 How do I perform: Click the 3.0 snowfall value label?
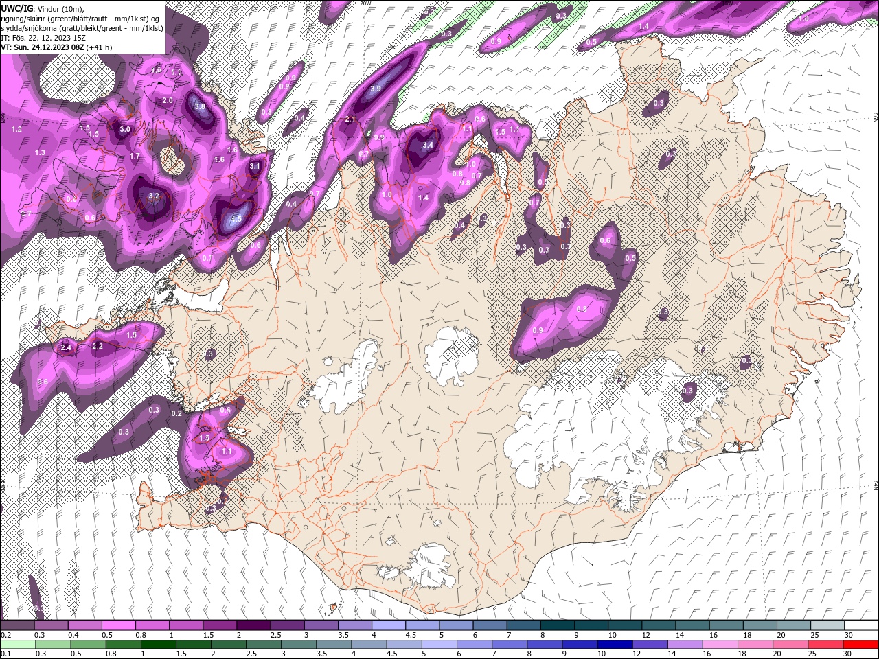click(125, 129)
